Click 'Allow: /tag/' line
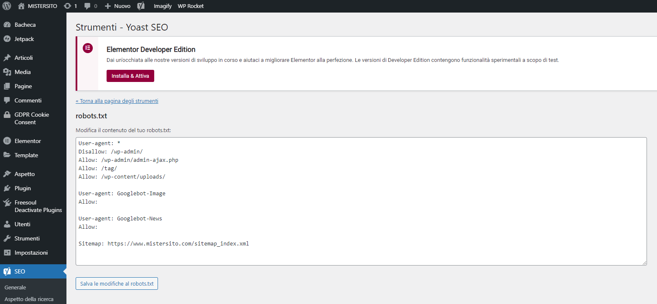This screenshot has height=304, width=657. pos(98,168)
